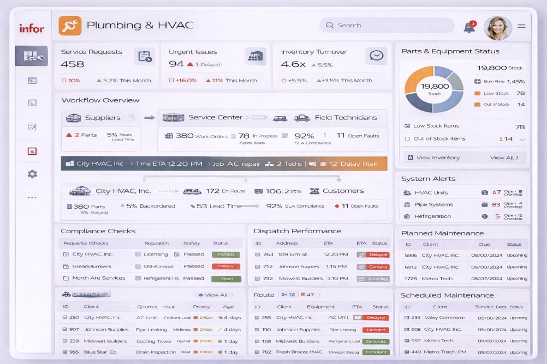Viewport: 547px width, 364px height.
Task: Open the second sidebar menu item
Action: point(32,81)
